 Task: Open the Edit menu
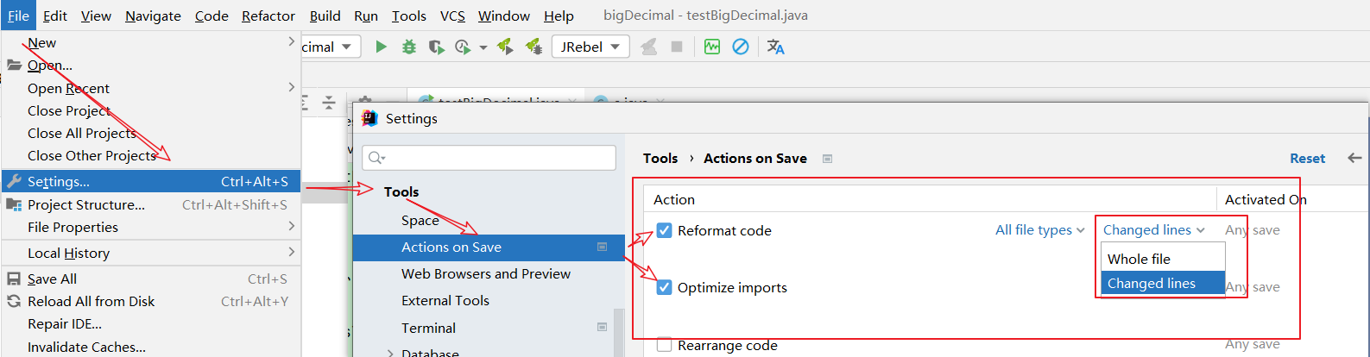point(55,16)
